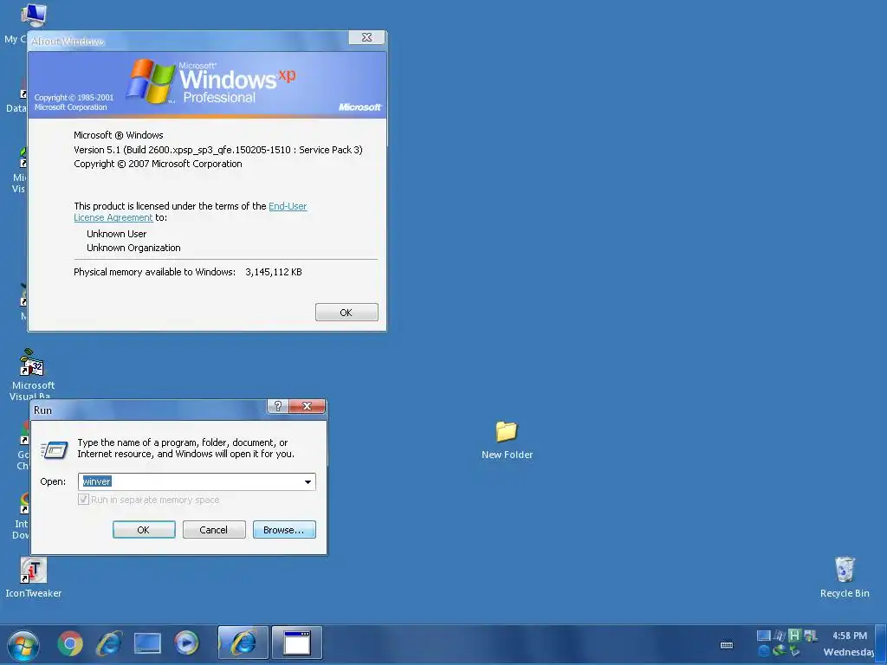Launch Internet Explorer from quick launch
The height and width of the screenshot is (665, 887).
click(109, 643)
